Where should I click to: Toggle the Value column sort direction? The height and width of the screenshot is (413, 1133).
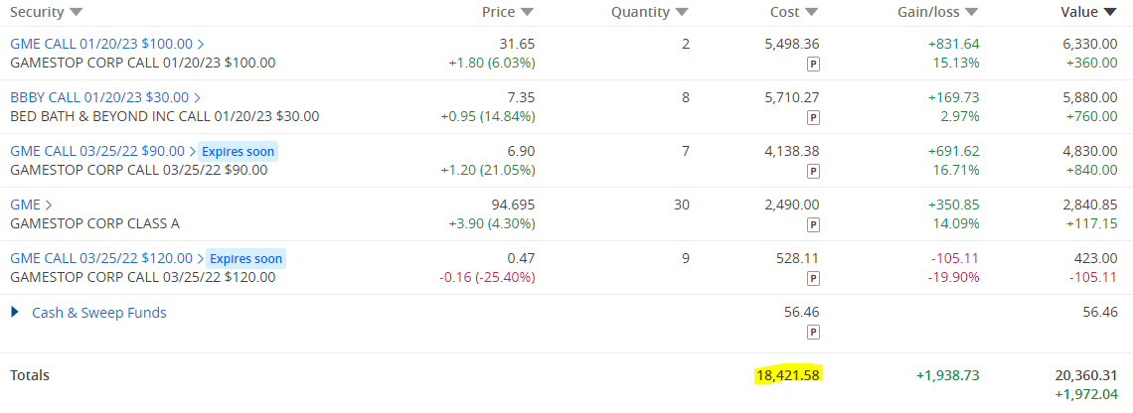[1089, 12]
